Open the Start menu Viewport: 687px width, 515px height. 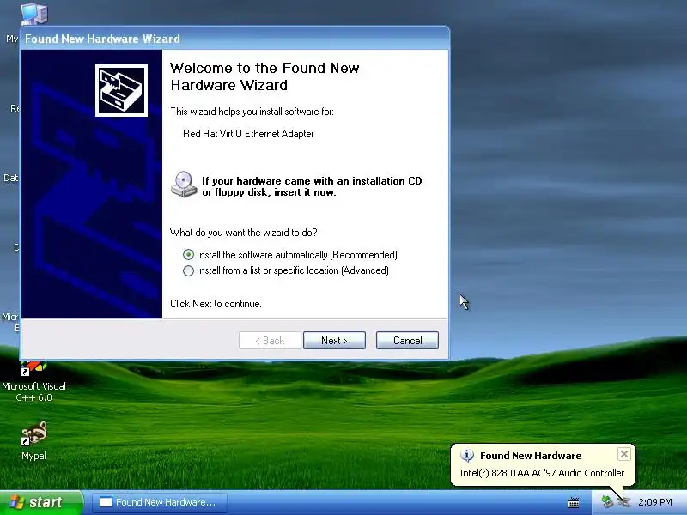(x=41, y=502)
